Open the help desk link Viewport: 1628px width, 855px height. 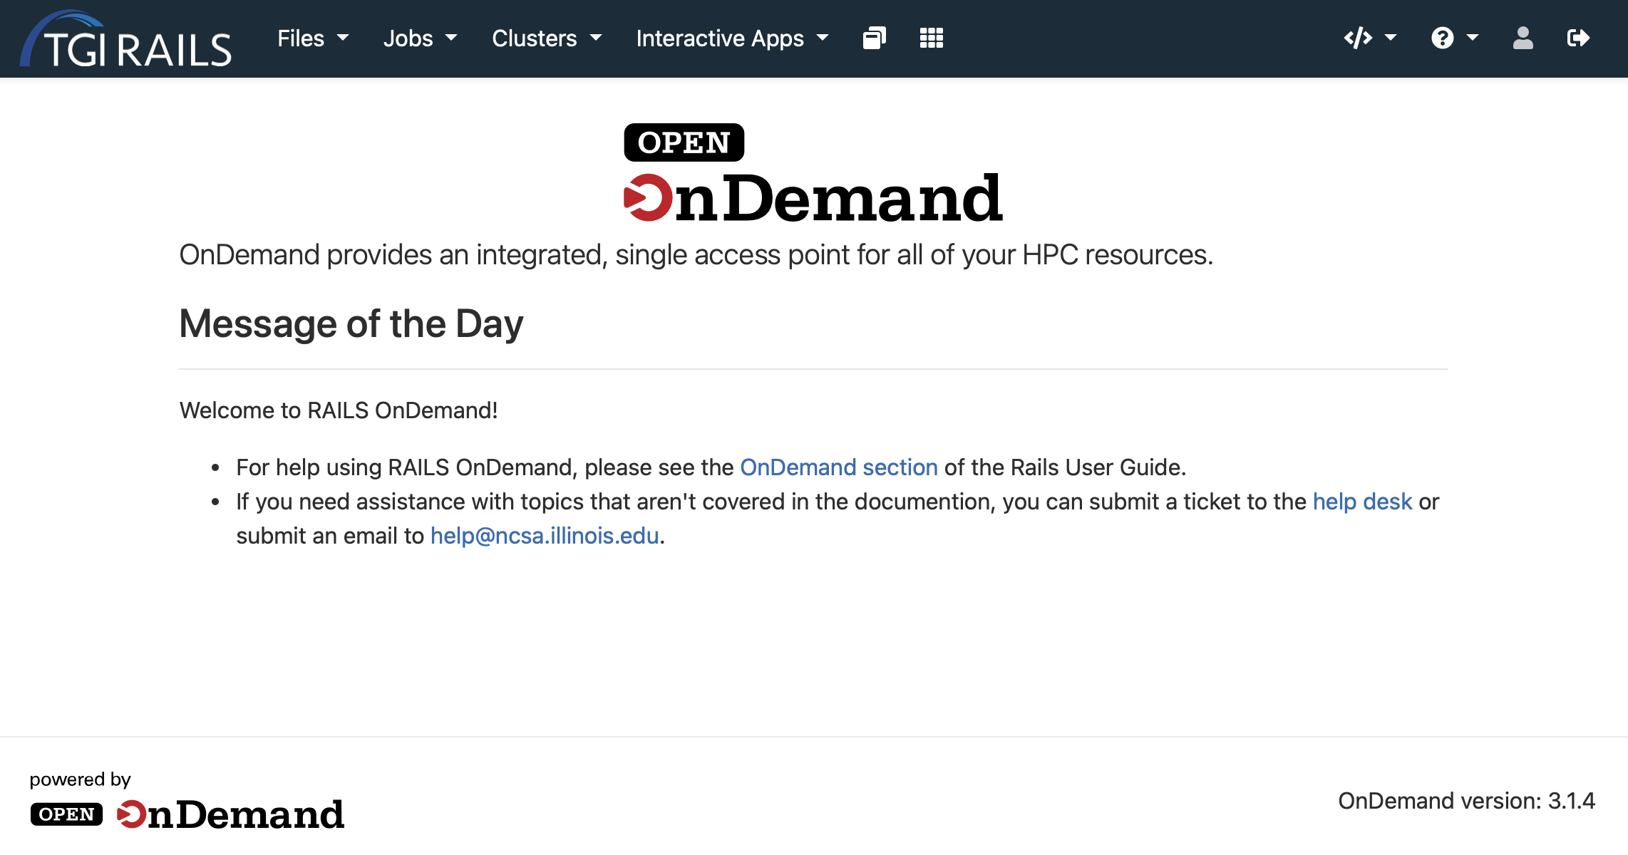tap(1362, 502)
